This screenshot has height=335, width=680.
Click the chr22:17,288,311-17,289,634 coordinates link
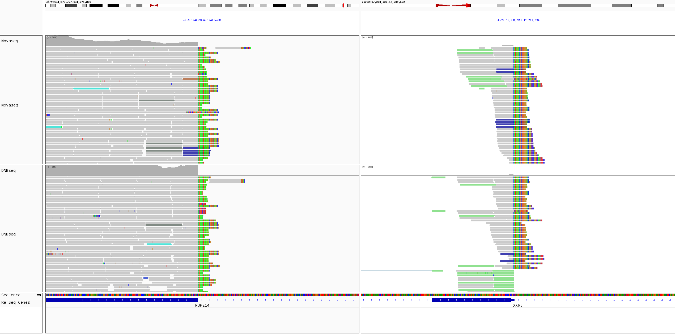pyautogui.click(x=518, y=20)
